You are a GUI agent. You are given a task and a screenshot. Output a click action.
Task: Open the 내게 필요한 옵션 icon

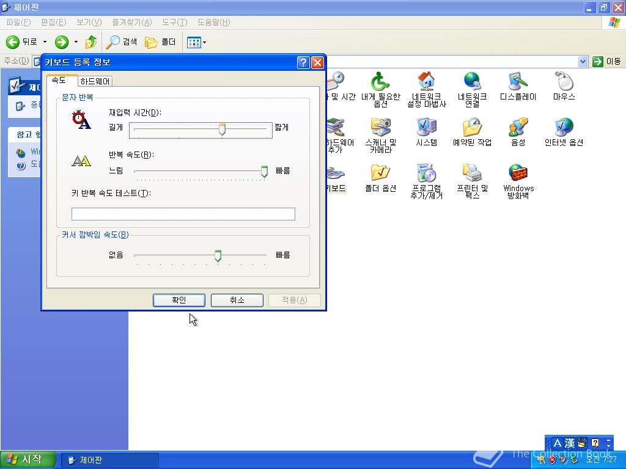[380, 90]
